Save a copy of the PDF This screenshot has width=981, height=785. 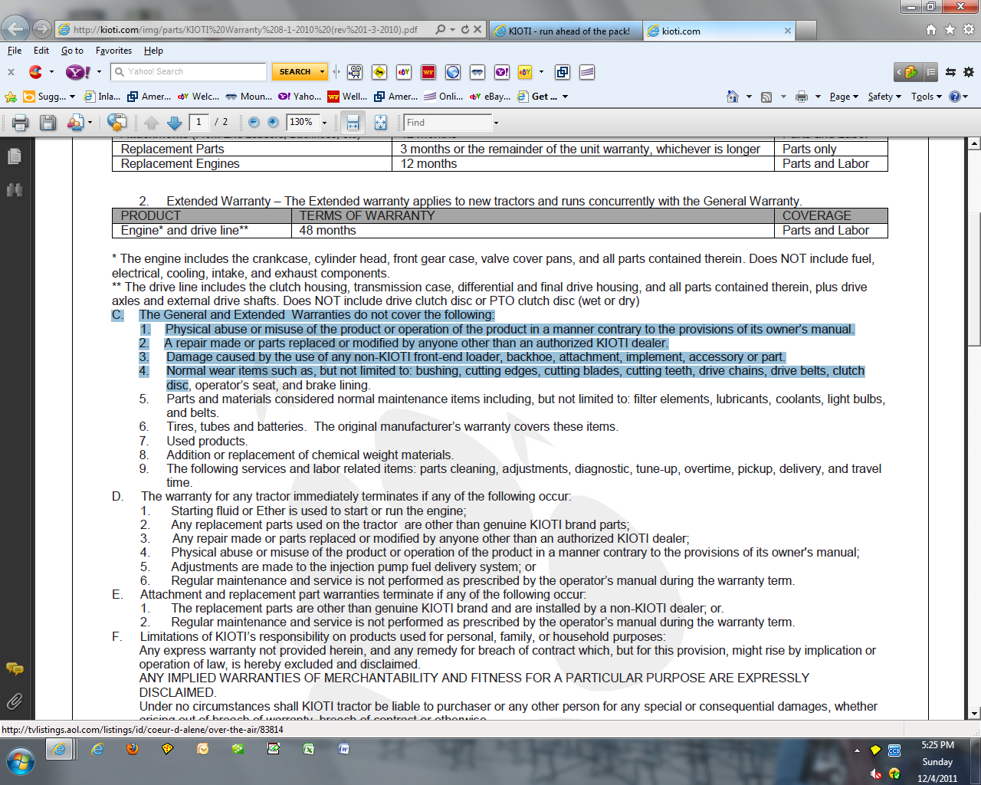point(48,123)
